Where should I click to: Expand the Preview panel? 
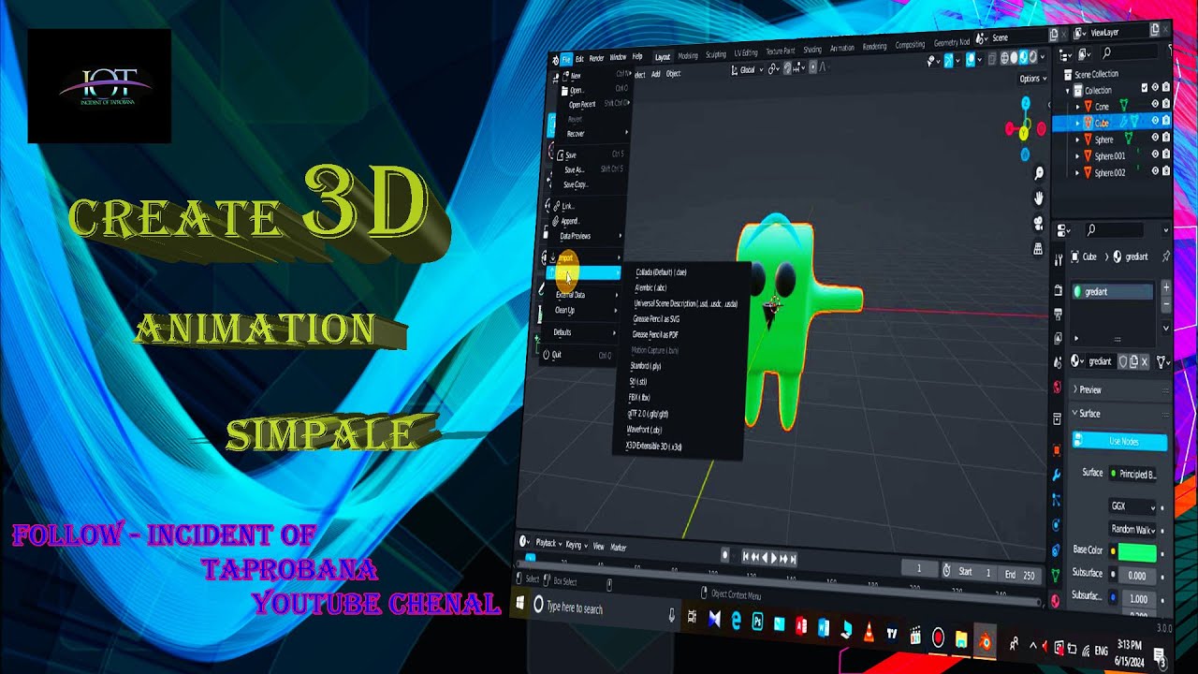pyautogui.click(x=1119, y=389)
